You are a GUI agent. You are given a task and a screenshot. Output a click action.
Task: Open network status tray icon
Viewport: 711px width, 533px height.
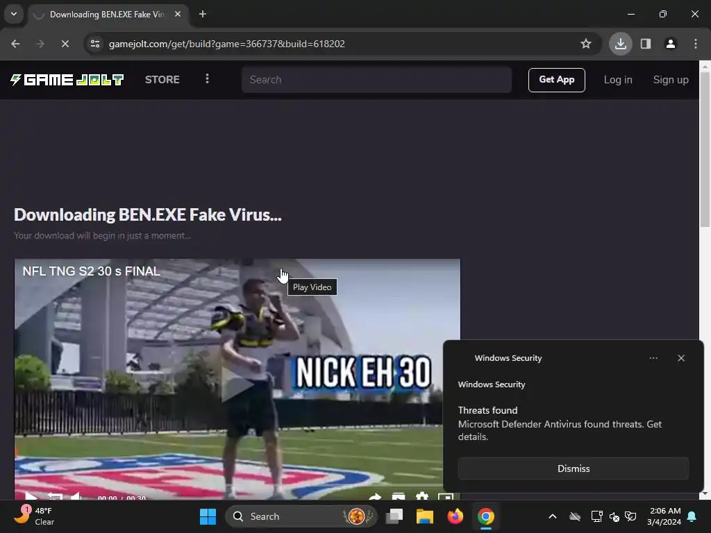pyautogui.click(x=596, y=516)
